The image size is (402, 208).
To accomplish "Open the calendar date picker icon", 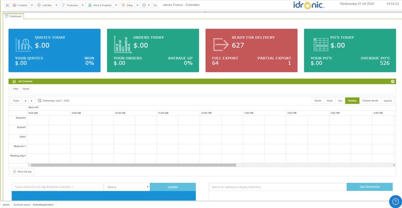I will click(x=40, y=100).
